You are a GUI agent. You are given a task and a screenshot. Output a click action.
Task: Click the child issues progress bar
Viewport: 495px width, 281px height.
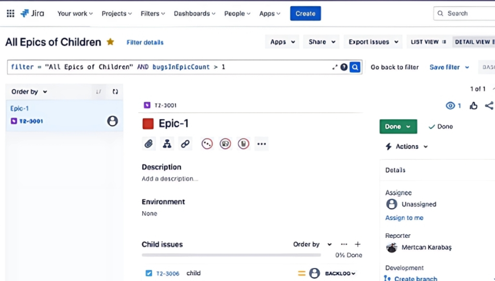coord(231,255)
